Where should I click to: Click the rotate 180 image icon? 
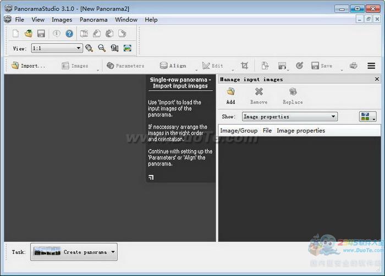pyautogui.click(x=109, y=34)
